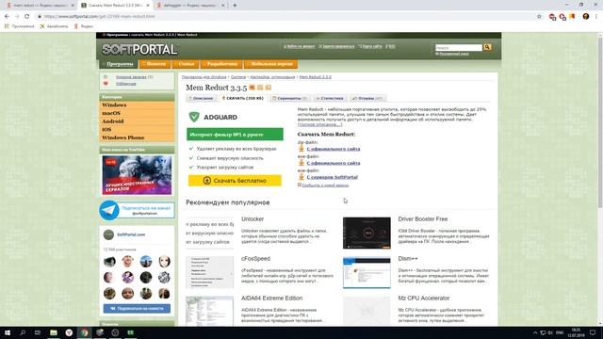Open notification center on taskbar
The height and width of the screenshot is (339, 603).
tap(593, 332)
